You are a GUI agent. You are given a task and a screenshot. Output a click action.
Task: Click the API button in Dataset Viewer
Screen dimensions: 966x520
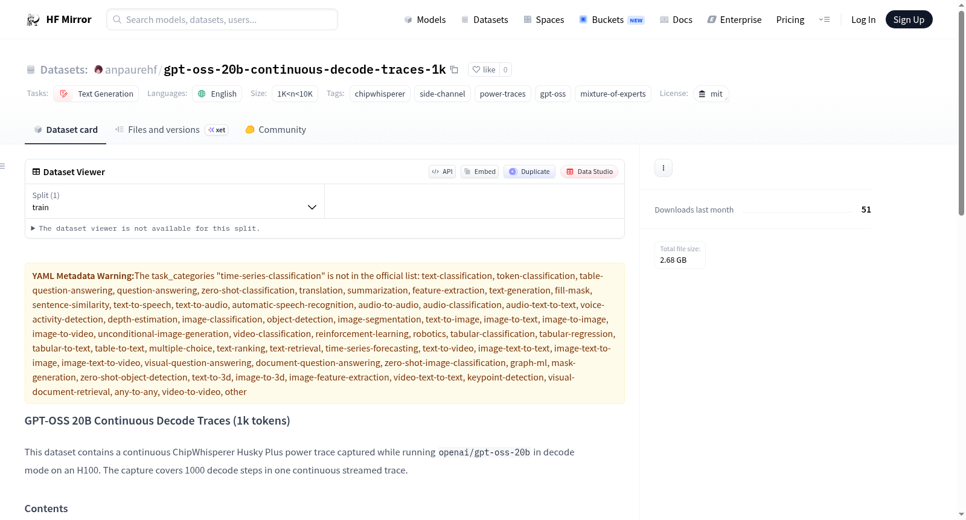(x=442, y=172)
